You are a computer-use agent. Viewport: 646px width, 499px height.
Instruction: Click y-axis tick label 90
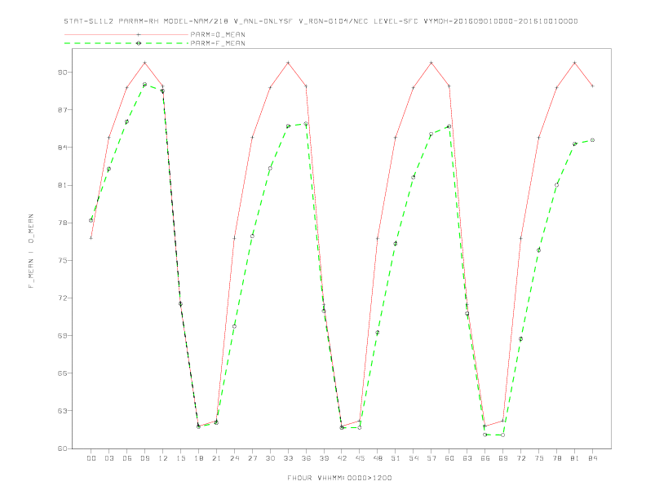coord(62,72)
